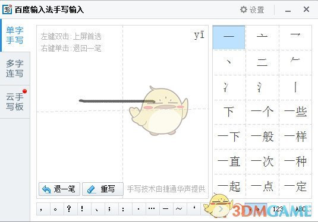Insert the question mark symbol

[69, 208]
